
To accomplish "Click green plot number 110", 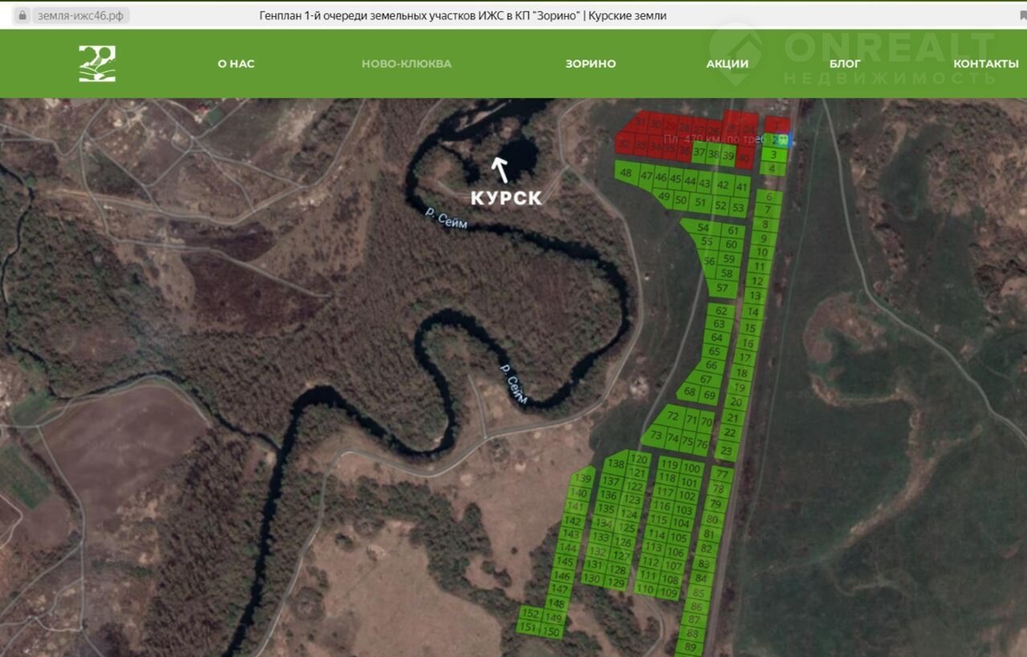I will [x=645, y=589].
